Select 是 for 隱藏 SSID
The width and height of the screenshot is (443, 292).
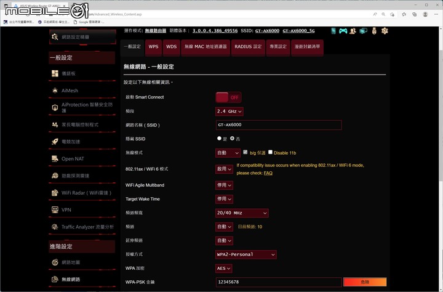click(x=219, y=139)
